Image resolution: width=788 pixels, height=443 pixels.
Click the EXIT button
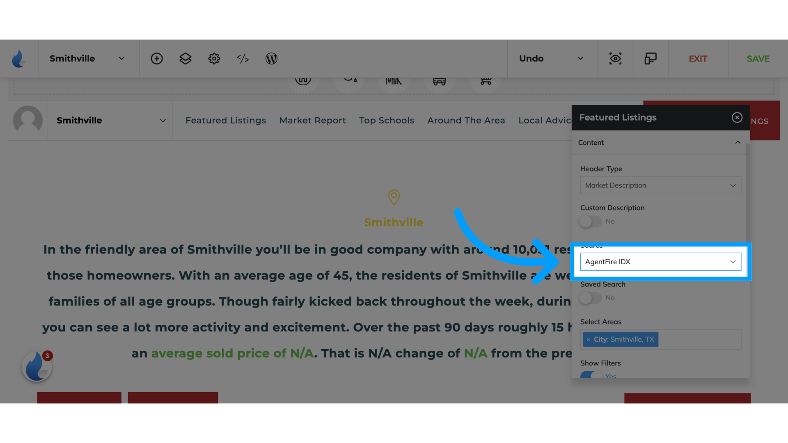(x=698, y=58)
